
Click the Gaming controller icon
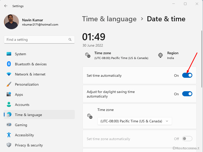(9, 125)
